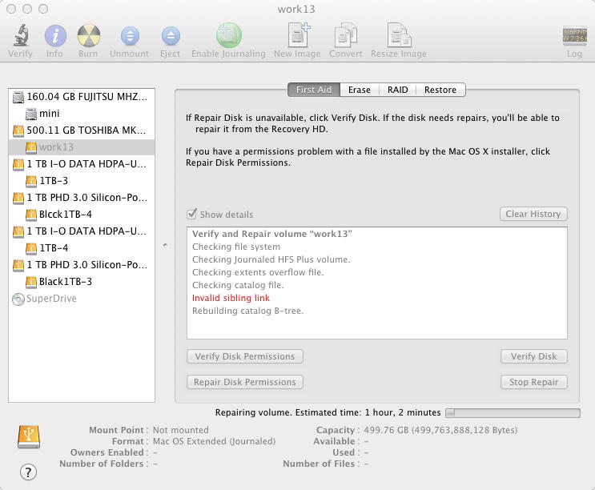Click Verify Disk Permissions button
The height and width of the screenshot is (490, 595).
[x=245, y=356]
